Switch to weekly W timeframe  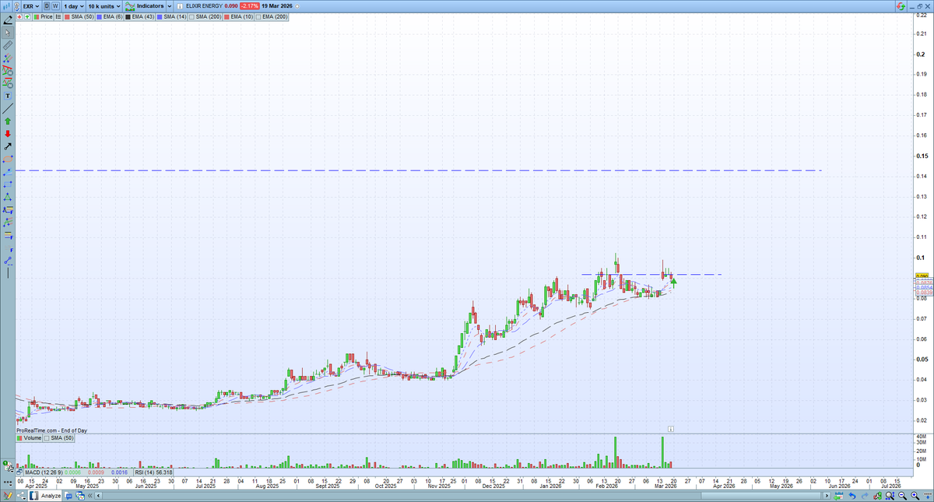55,6
